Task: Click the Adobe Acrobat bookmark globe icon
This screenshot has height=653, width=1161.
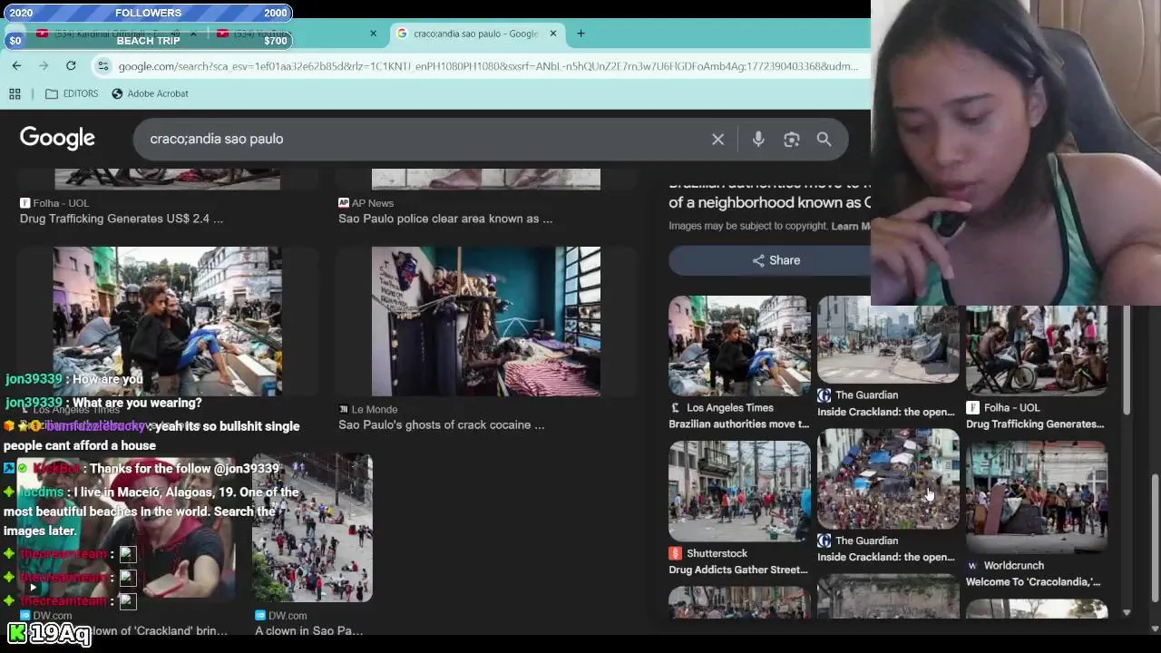Action: (x=117, y=93)
